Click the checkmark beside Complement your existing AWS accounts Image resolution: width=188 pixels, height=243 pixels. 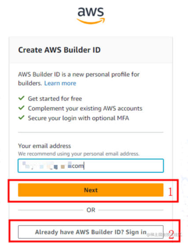pos(21,108)
